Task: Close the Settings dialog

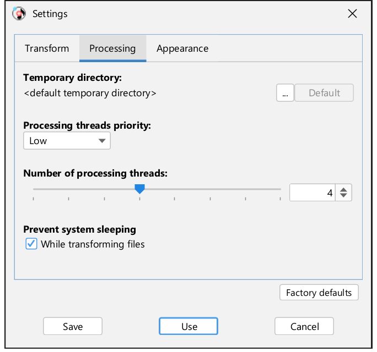Action: [x=353, y=14]
